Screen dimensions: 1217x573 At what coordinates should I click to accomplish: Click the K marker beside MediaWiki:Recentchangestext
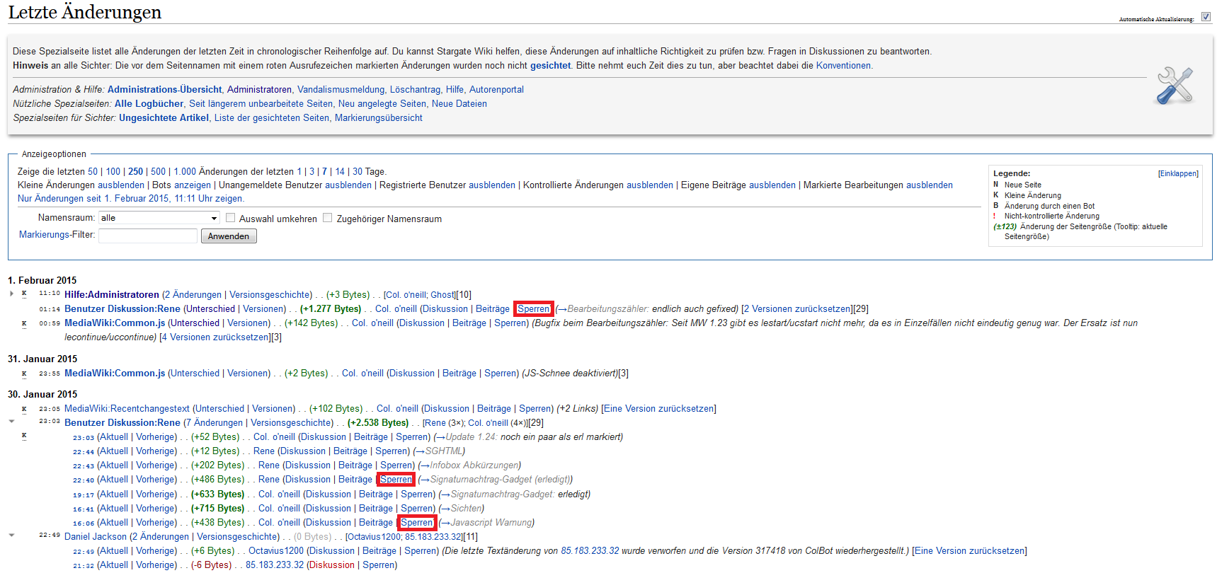pos(24,409)
